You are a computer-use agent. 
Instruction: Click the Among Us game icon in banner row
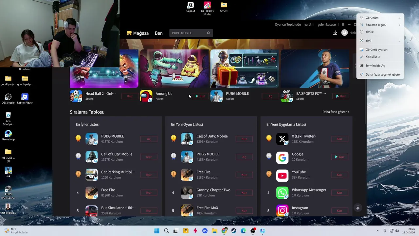(146, 96)
